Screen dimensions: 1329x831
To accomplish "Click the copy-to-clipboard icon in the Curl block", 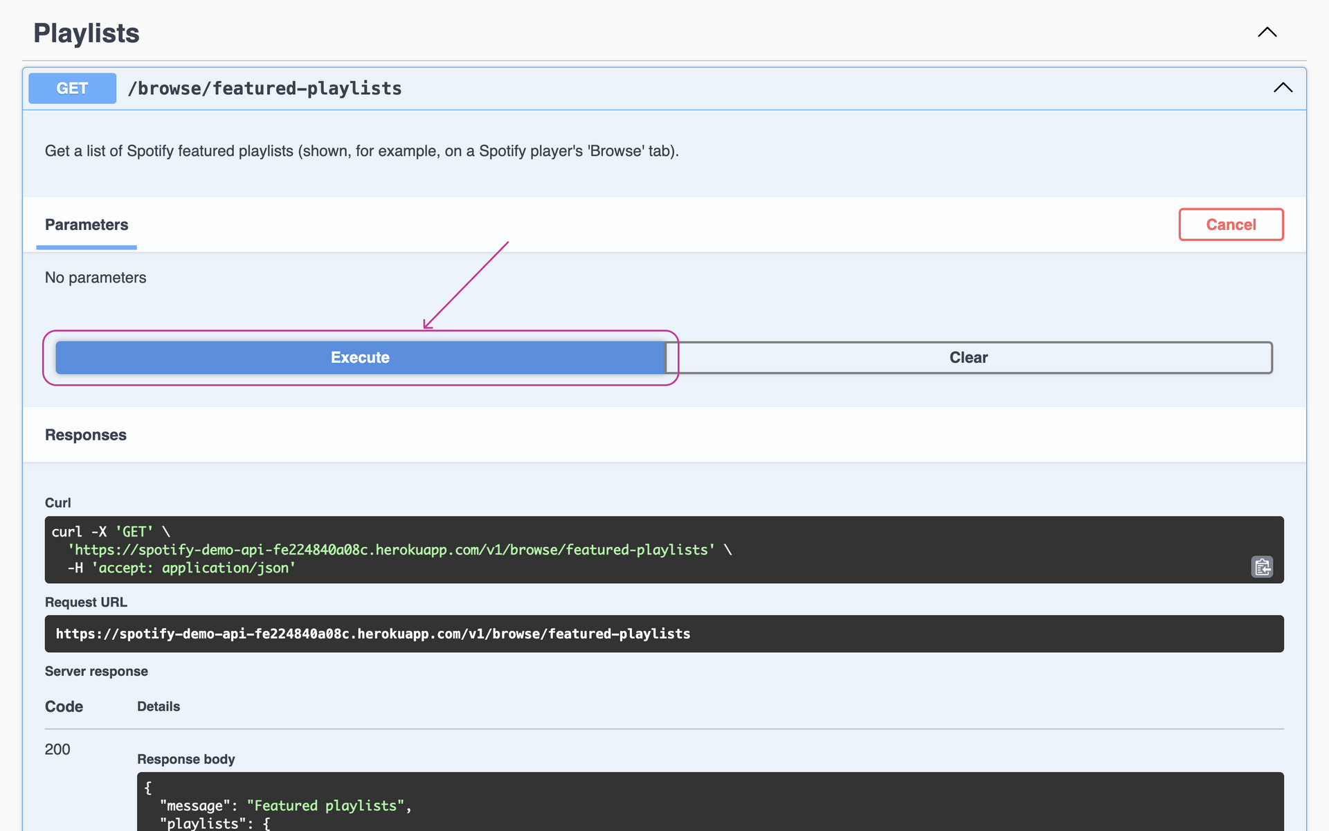I will pos(1262,566).
